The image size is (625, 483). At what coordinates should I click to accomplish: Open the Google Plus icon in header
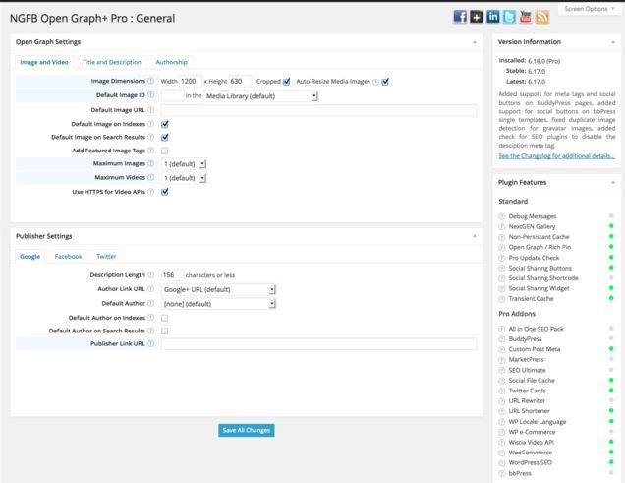point(477,17)
